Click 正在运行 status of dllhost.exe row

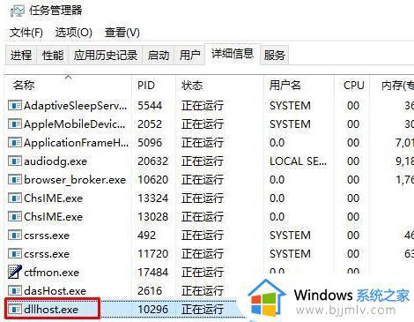point(203,309)
